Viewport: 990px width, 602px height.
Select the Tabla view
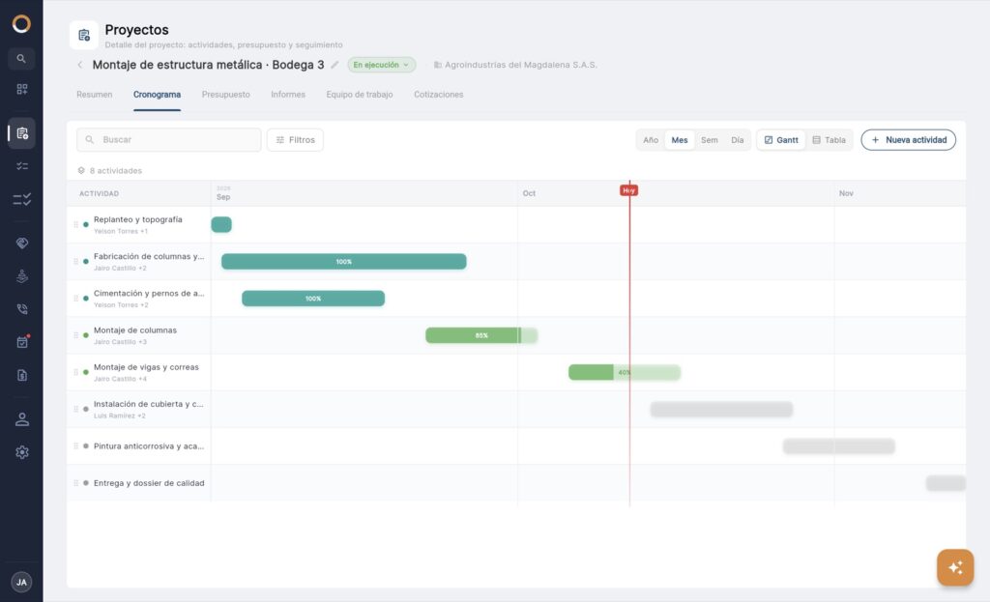[x=829, y=140]
